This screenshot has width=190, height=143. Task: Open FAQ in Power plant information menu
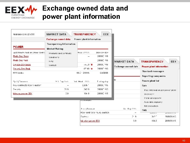pyautogui.click(x=144, y=110)
